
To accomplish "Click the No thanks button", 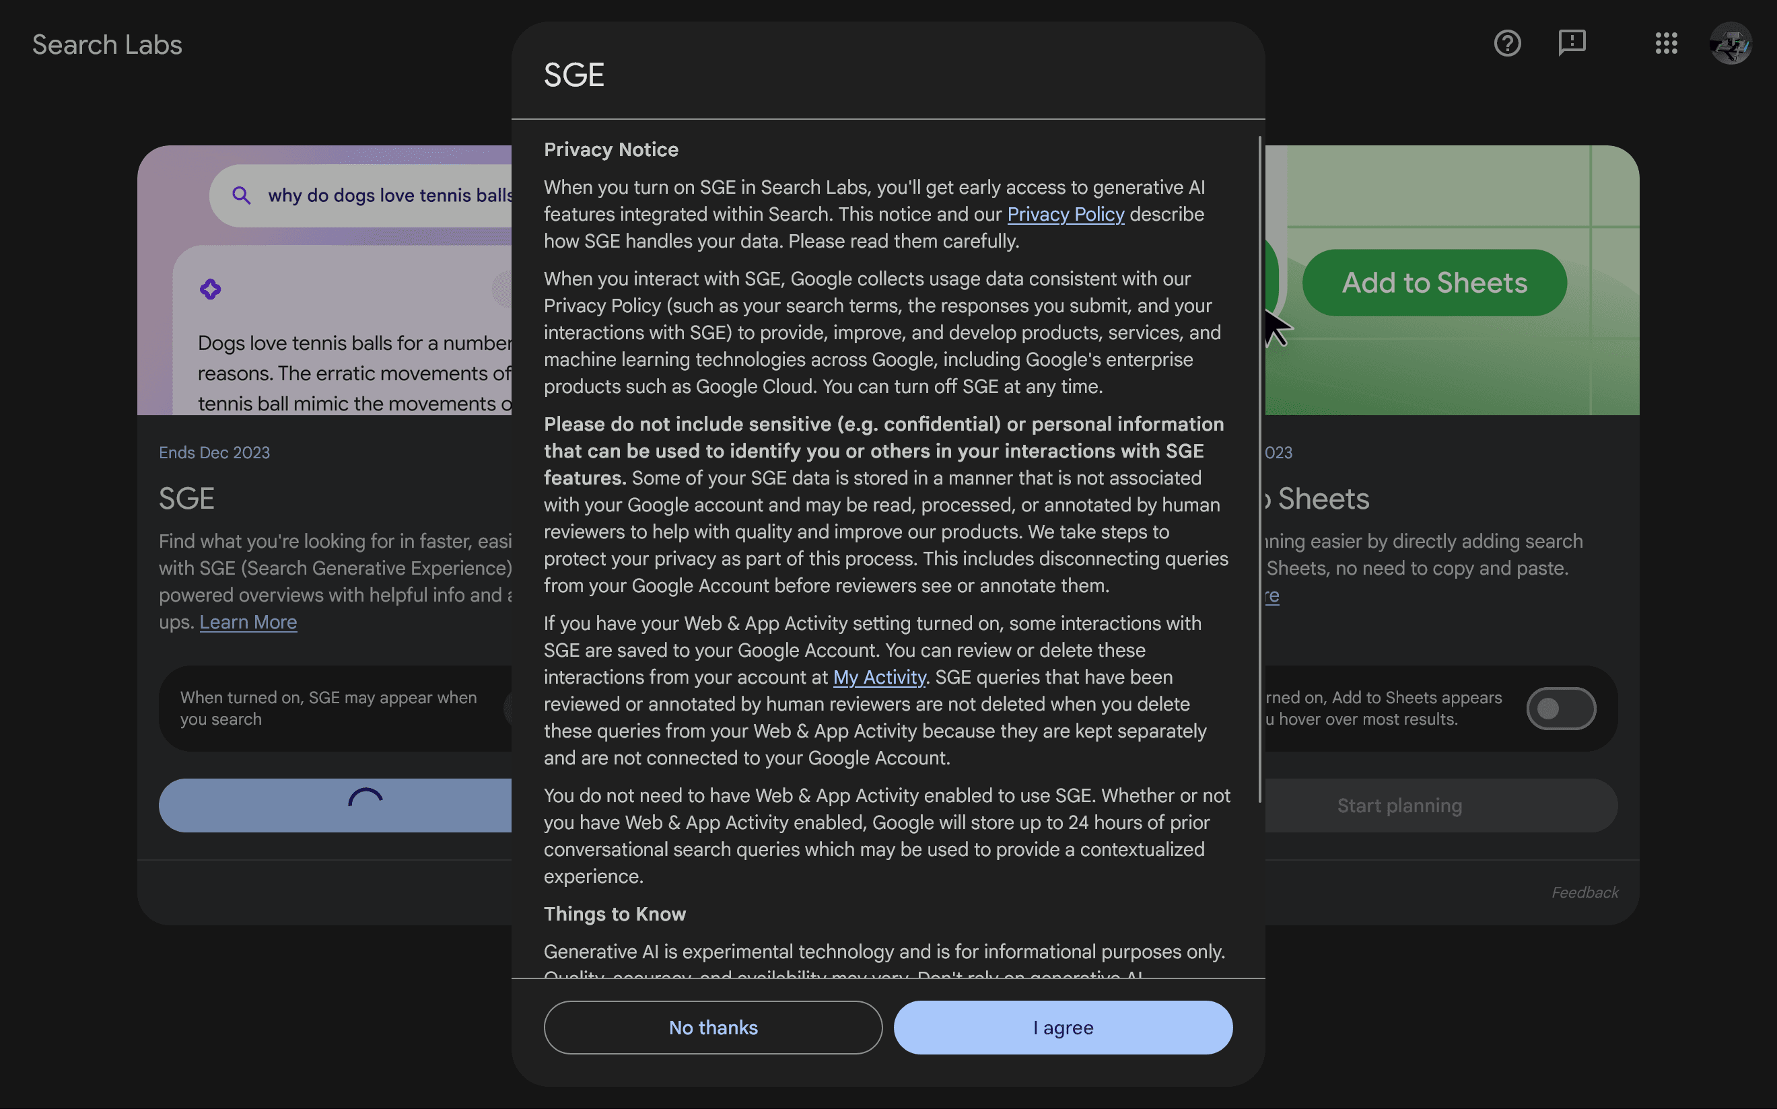I will (712, 1028).
